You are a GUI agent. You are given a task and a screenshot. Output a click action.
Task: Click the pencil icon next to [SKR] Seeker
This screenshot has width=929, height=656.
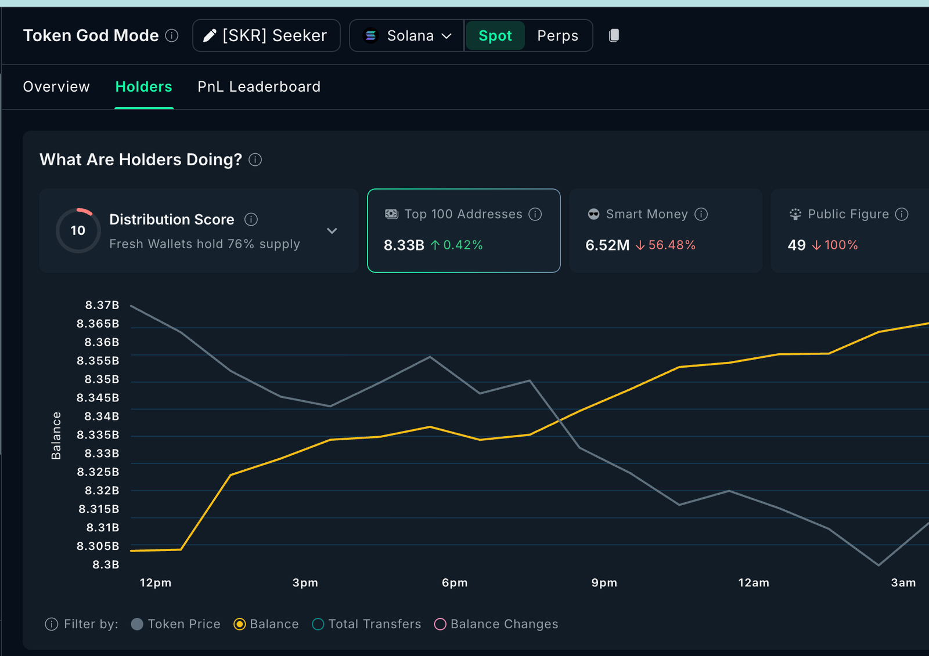click(210, 35)
